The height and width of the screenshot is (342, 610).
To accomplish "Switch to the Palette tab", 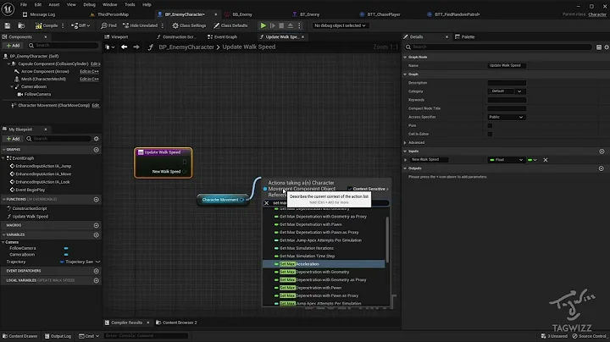I will click(x=465, y=37).
